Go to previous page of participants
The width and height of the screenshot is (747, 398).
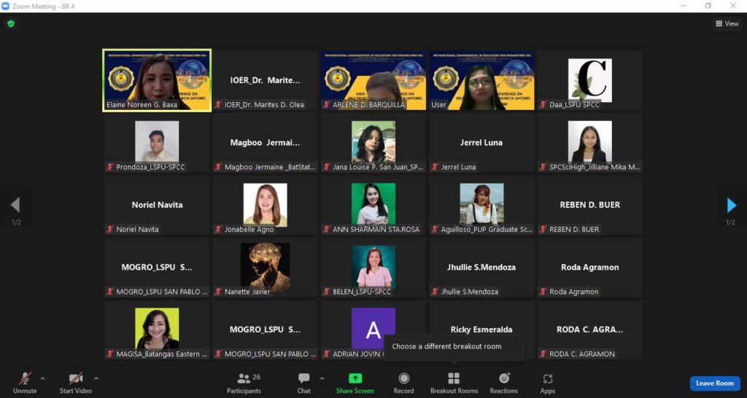tap(15, 205)
